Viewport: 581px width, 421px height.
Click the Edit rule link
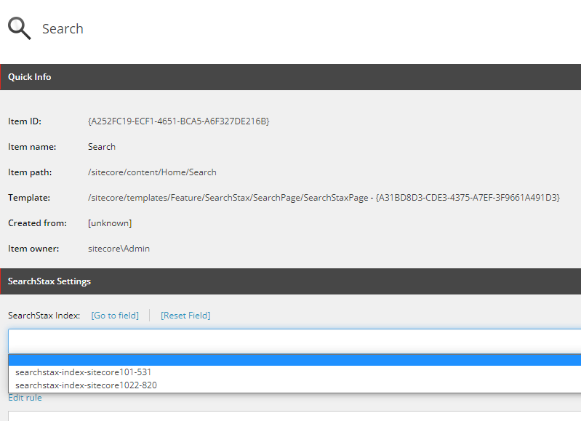click(x=25, y=398)
